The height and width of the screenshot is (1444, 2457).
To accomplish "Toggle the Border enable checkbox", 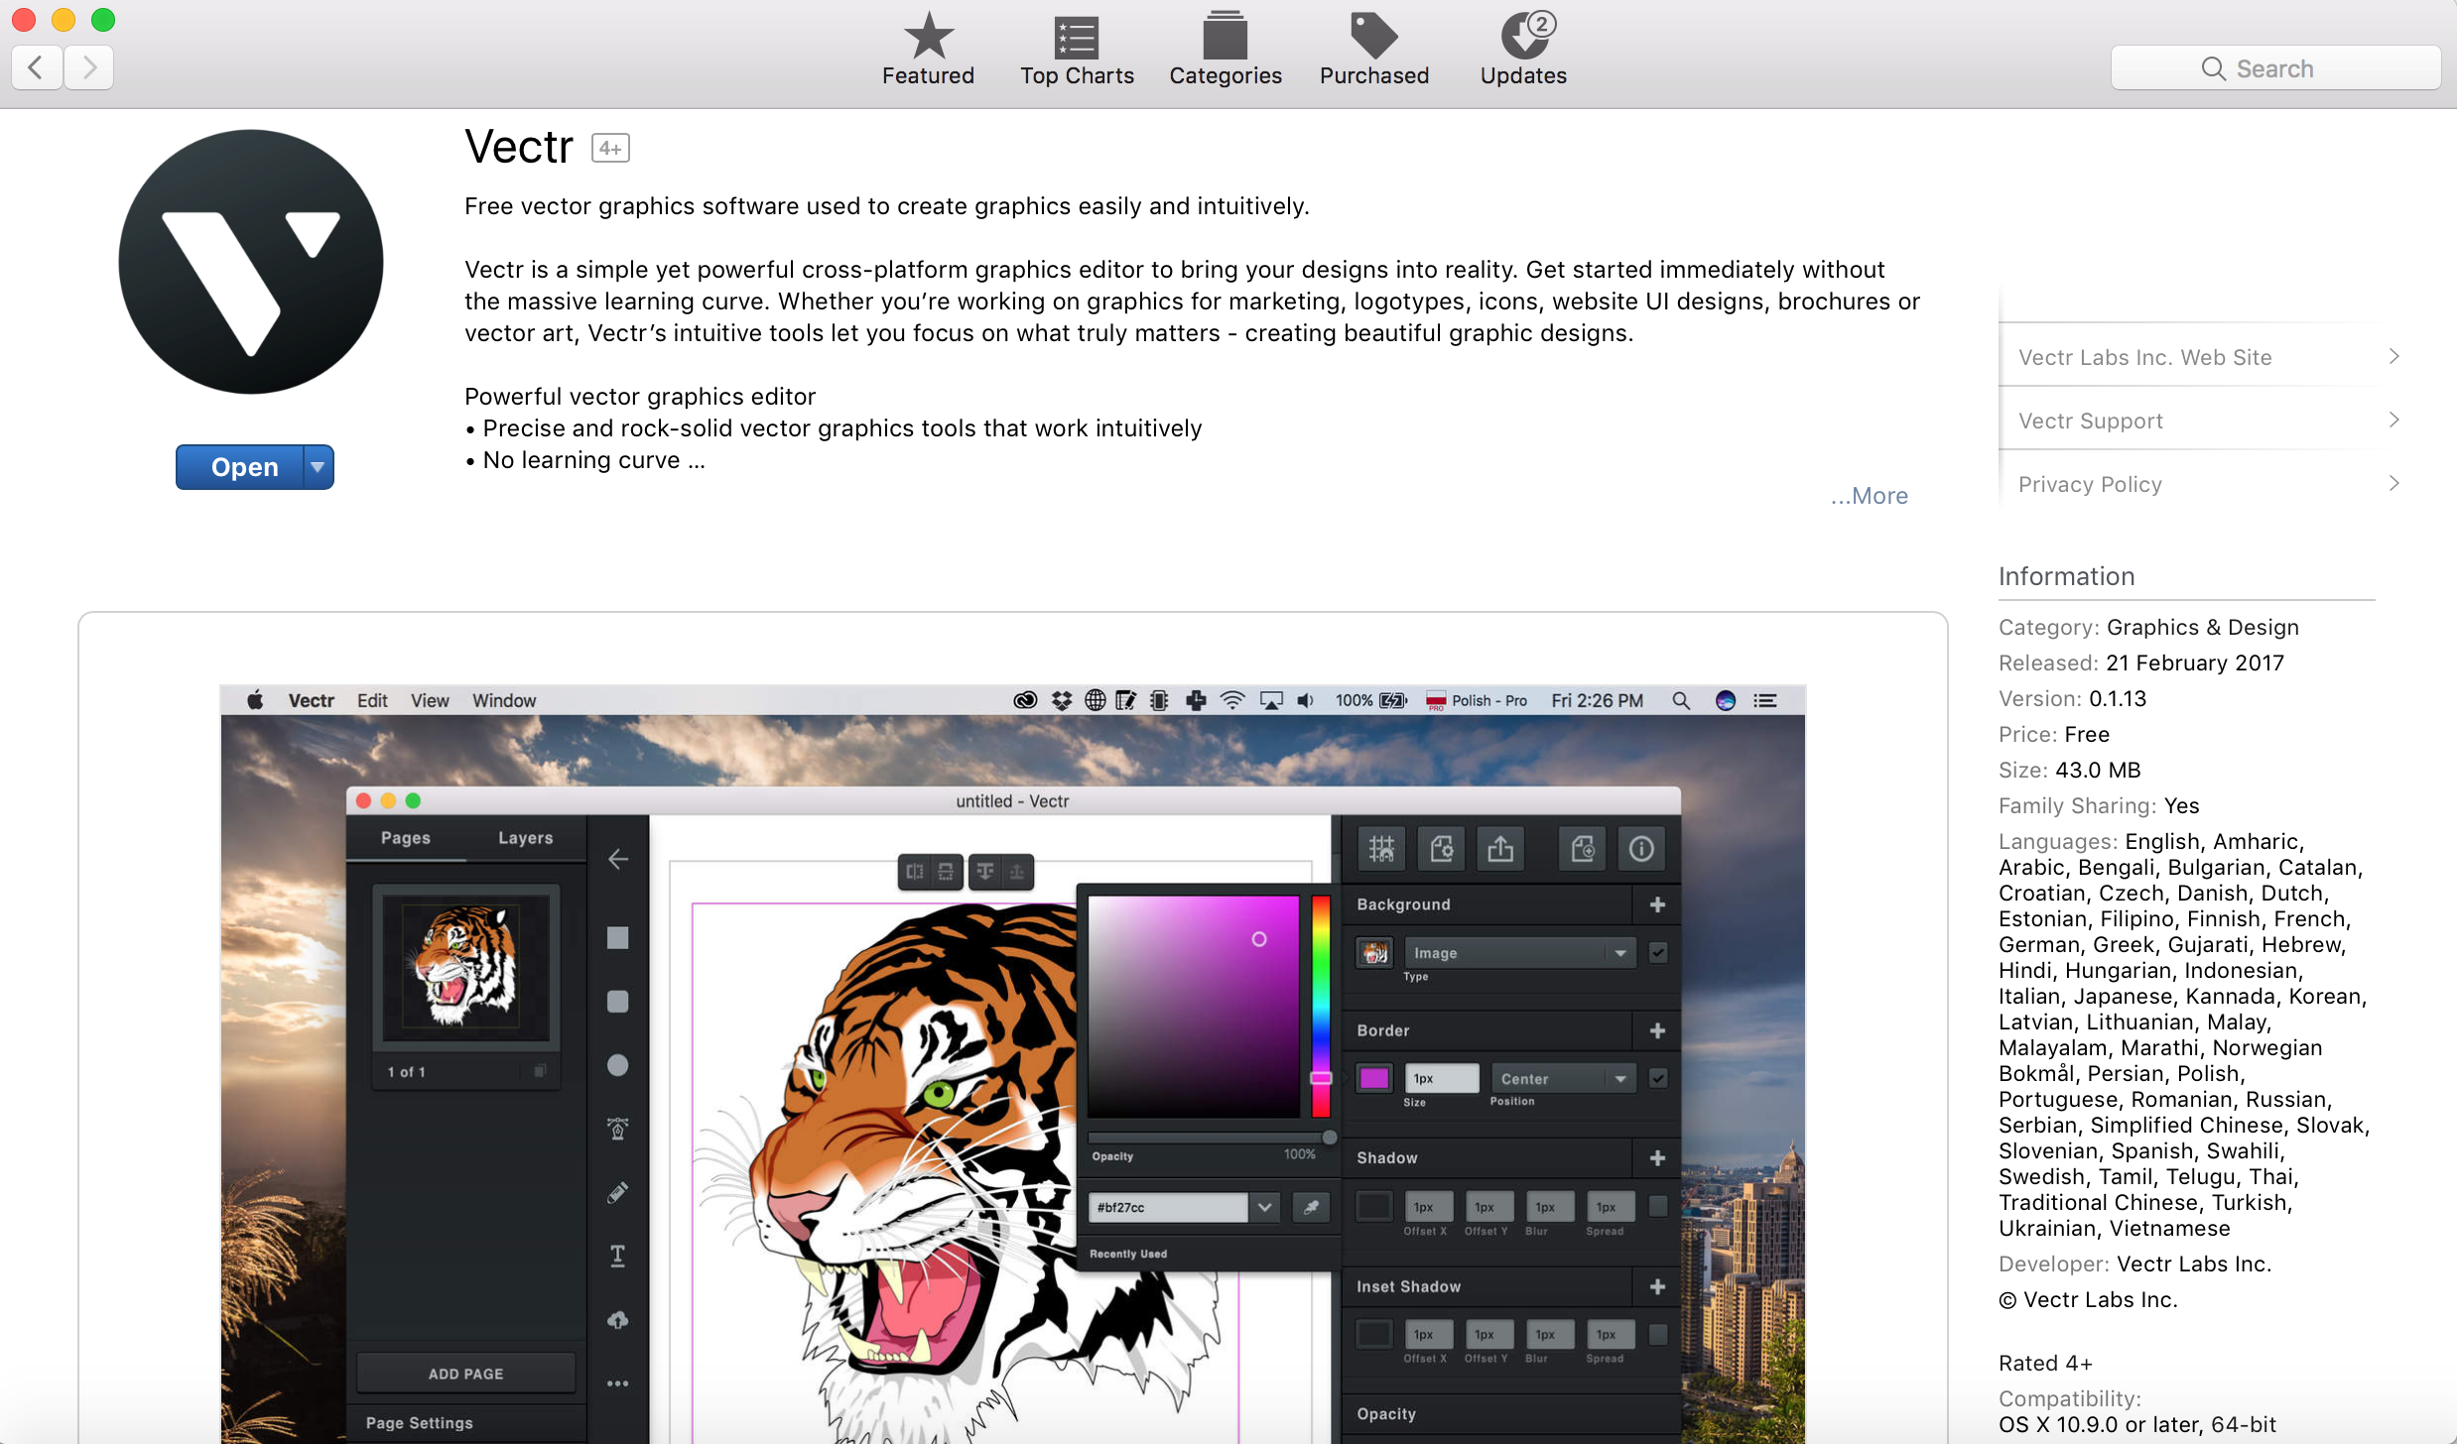I will click(1656, 1078).
